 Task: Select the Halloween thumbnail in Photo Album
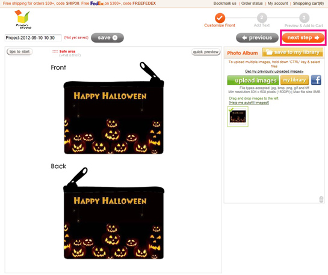(x=238, y=116)
